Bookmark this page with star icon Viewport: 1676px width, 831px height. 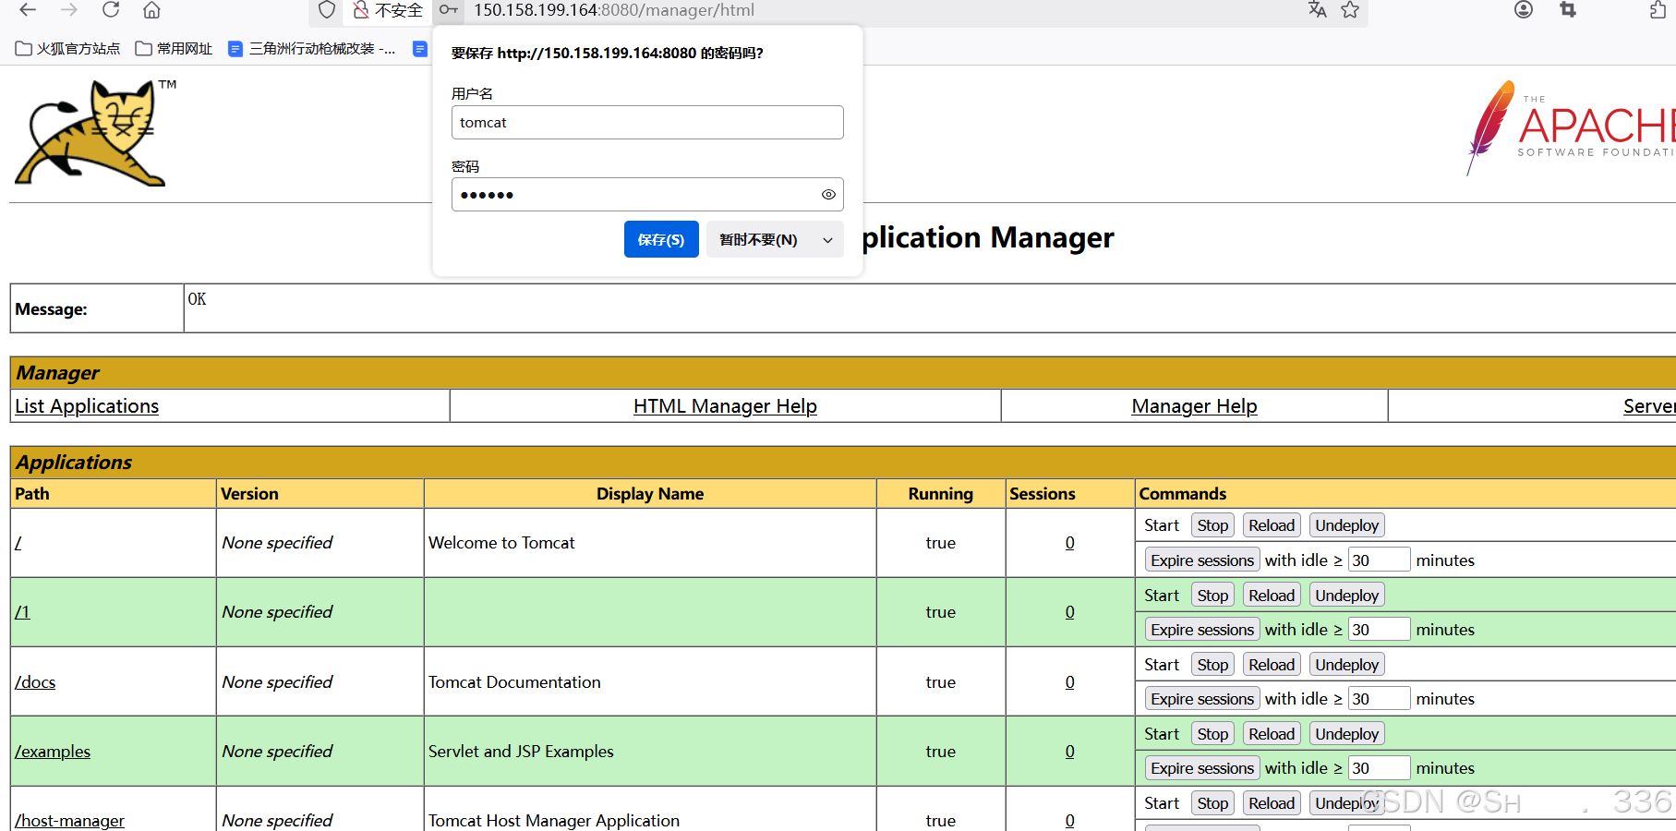point(1350,10)
